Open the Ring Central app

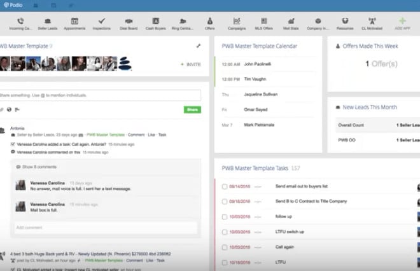183,24
